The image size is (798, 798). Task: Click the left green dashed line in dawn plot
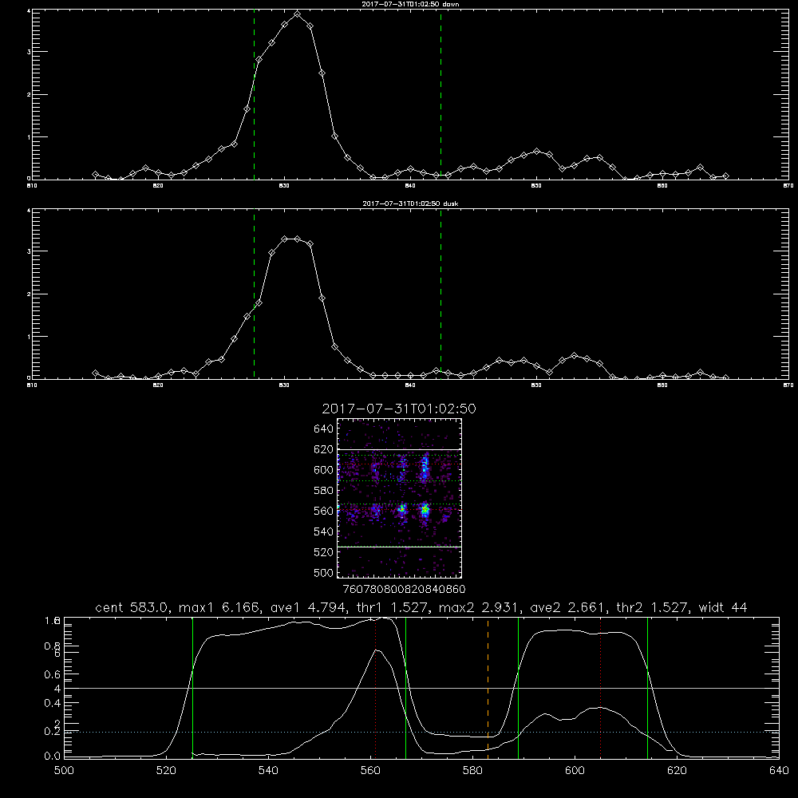pyautogui.click(x=254, y=95)
